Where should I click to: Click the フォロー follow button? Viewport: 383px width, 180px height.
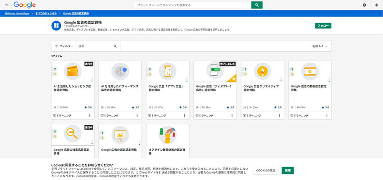point(323,26)
